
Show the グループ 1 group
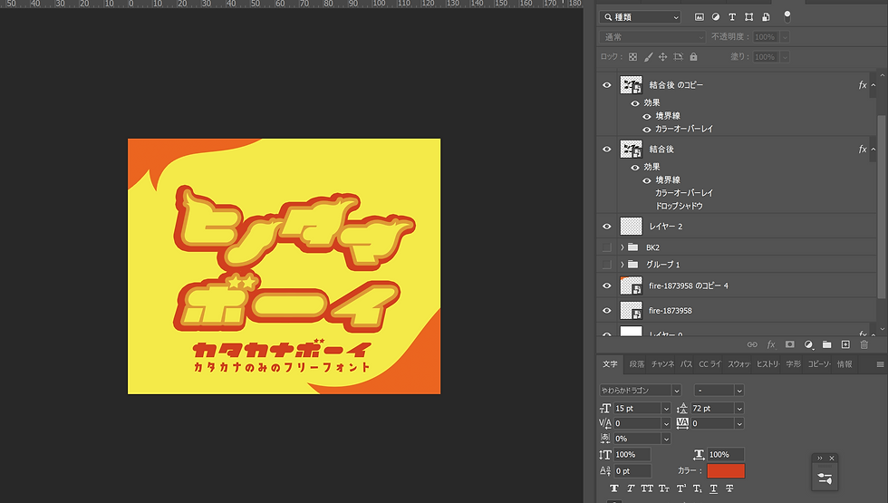(606, 265)
